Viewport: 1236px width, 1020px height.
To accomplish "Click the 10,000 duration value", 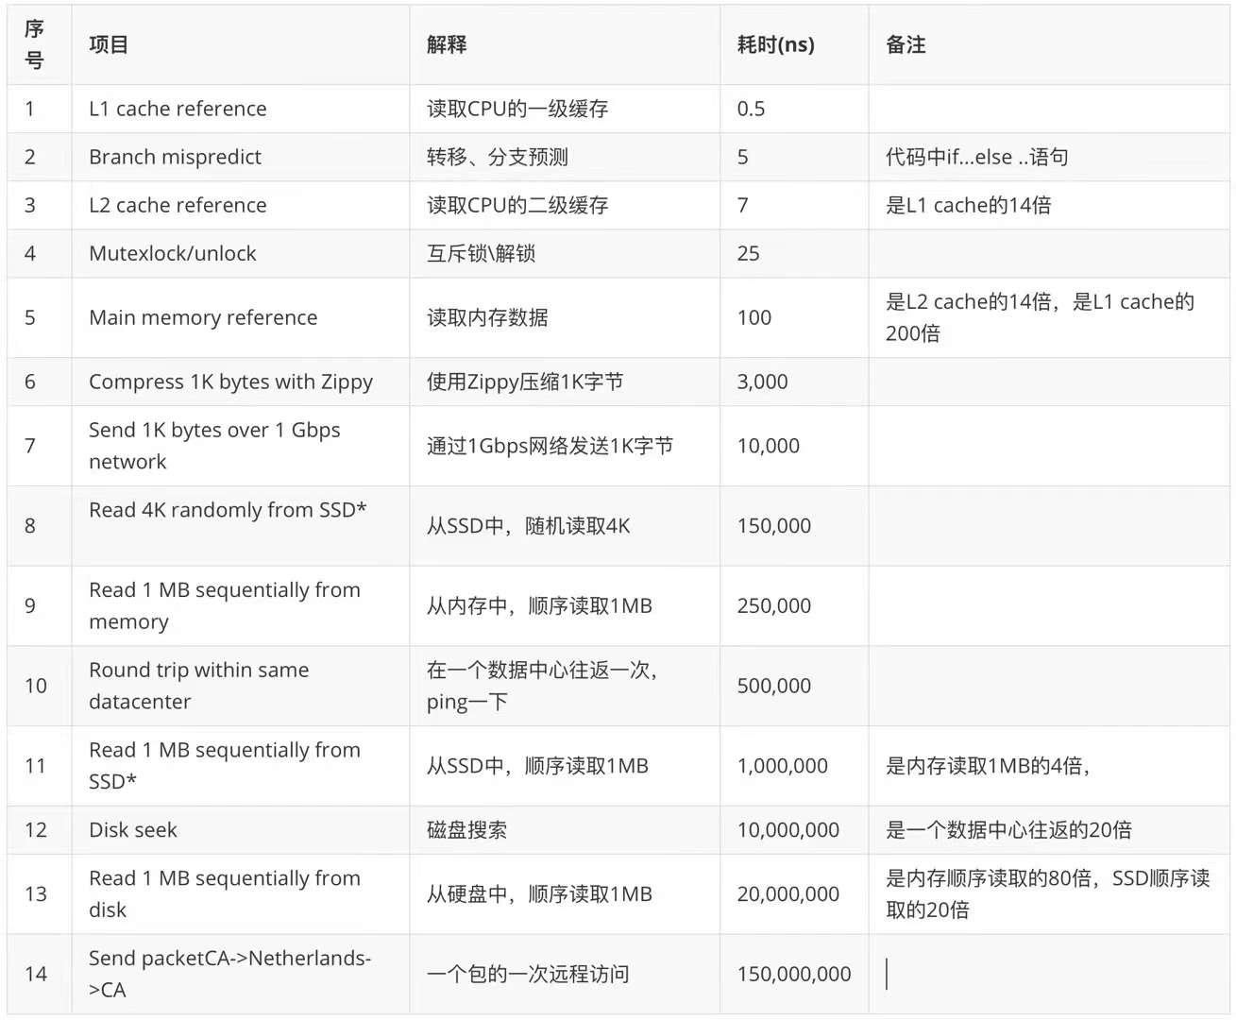I will coord(768,446).
